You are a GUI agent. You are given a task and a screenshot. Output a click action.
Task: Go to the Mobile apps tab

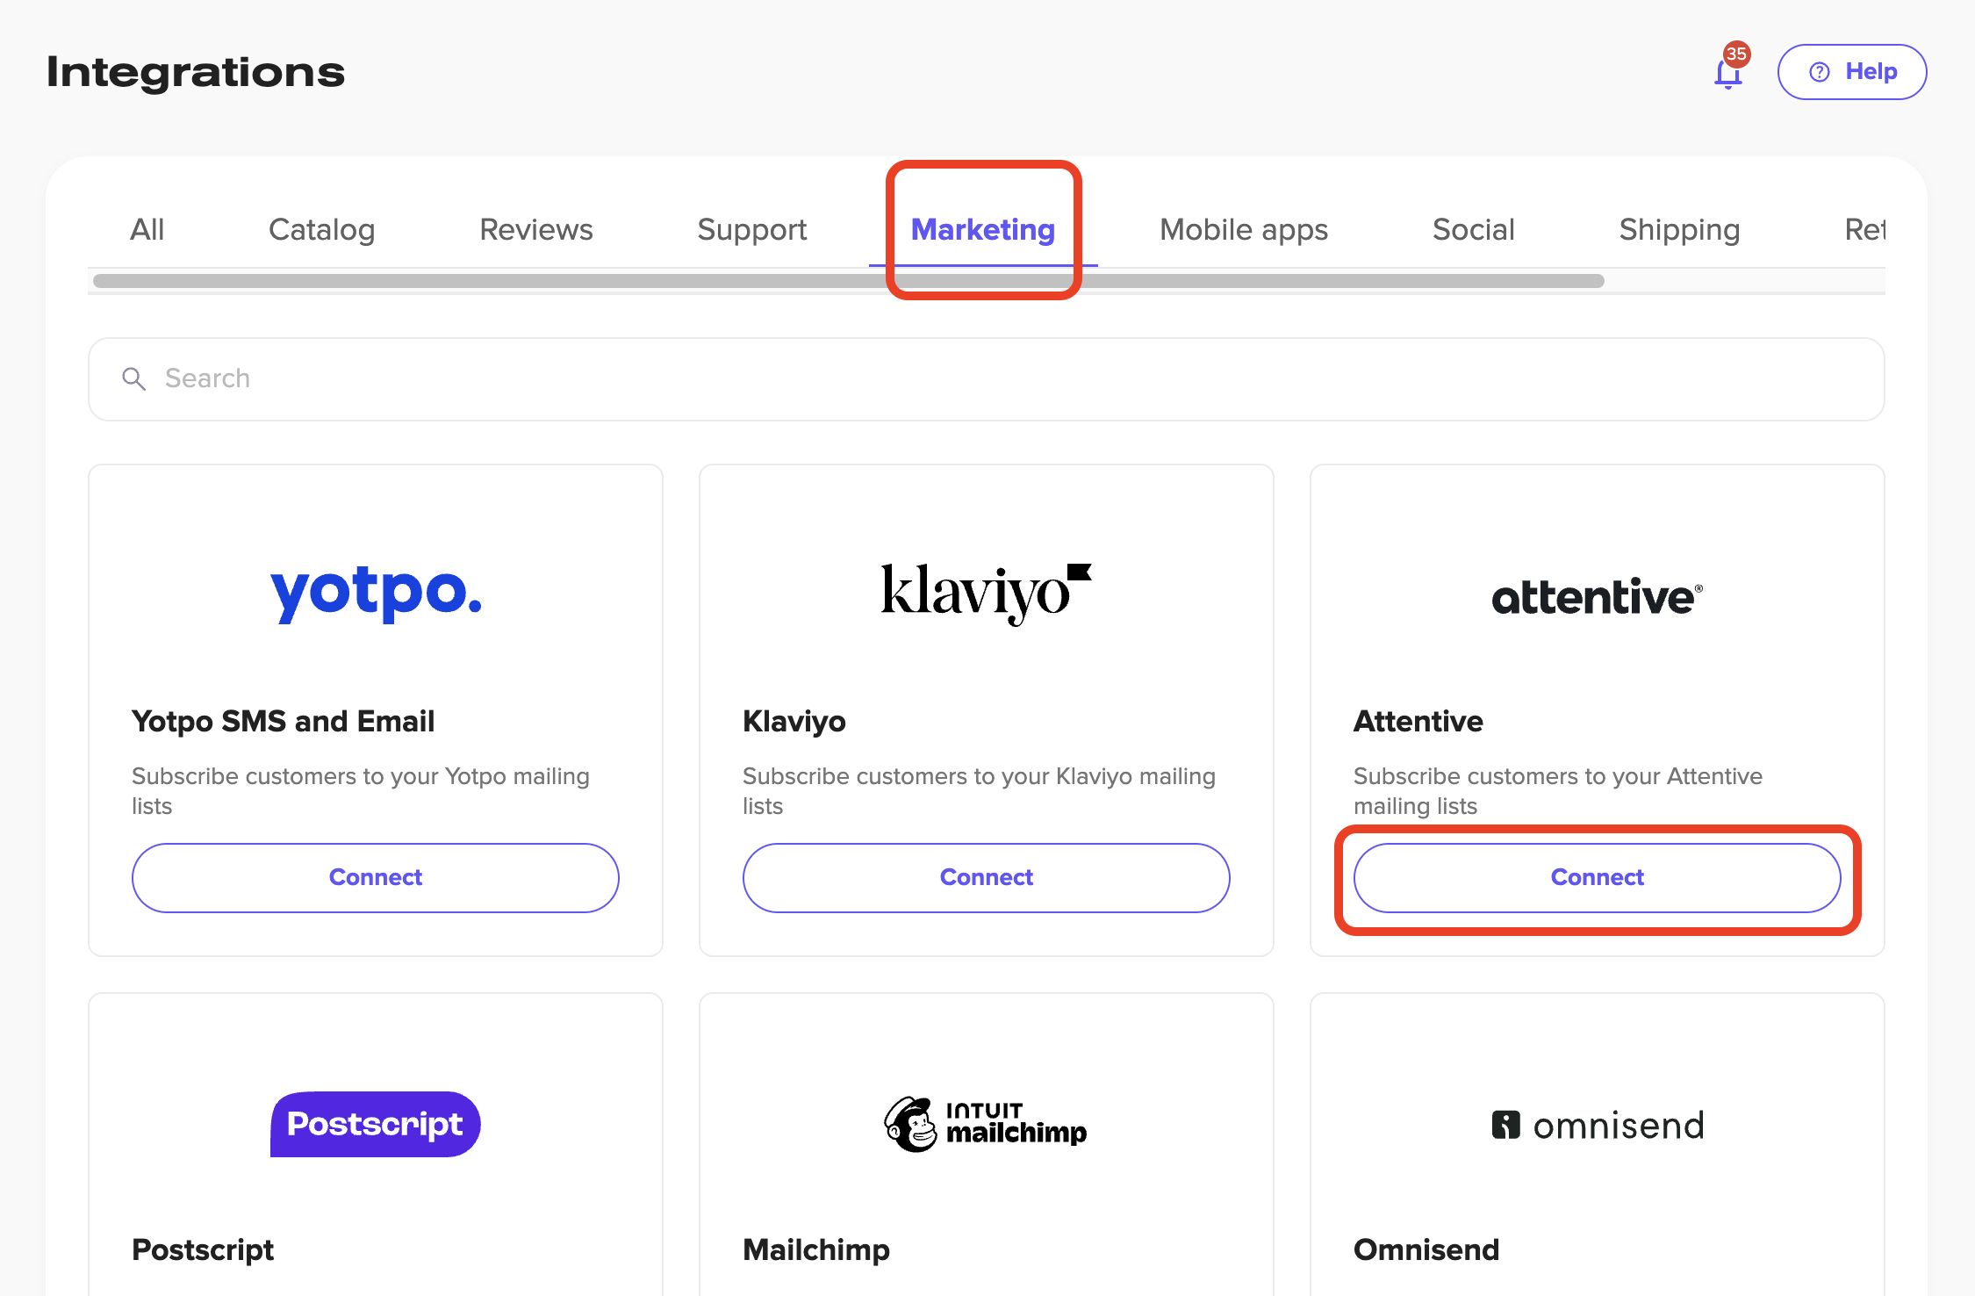tap(1243, 229)
